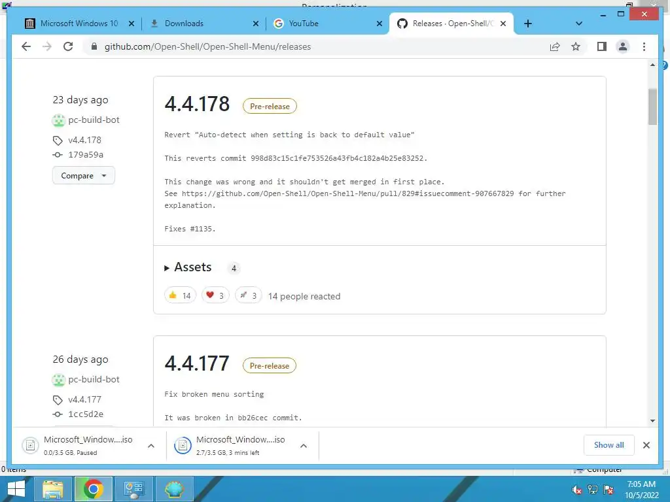Open the Chrome profile avatar
The height and width of the screenshot is (502, 670).
[x=623, y=46]
